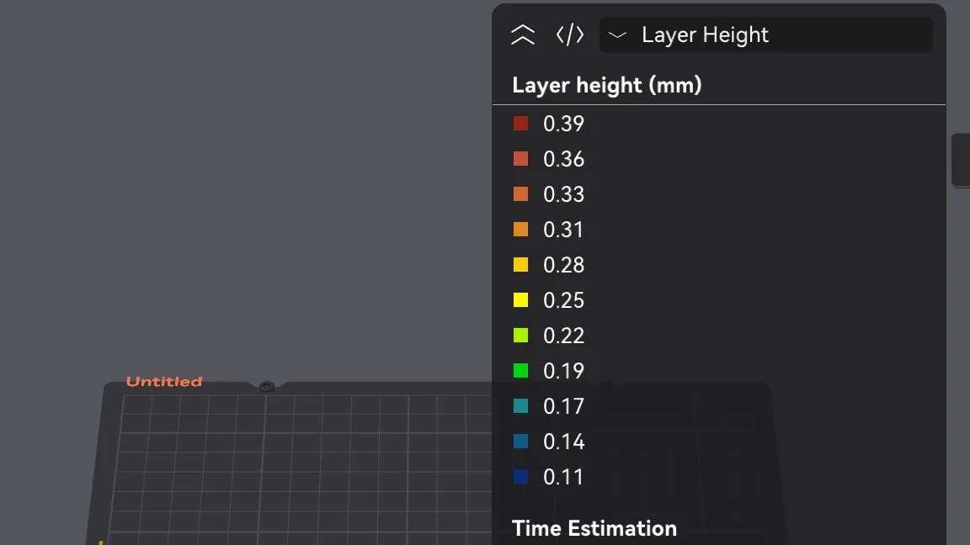Click the yellow 0.25 color swatch
970x545 pixels.
521,300
